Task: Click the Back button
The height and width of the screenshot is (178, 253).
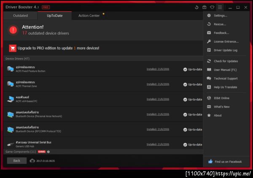Action: [17, 161]
